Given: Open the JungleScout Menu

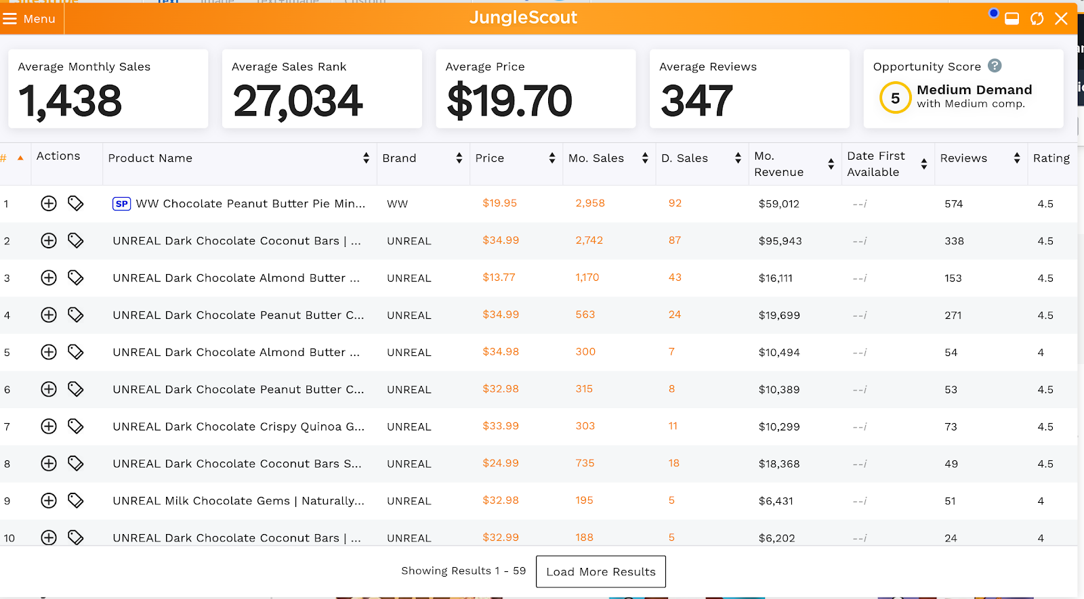Looking at the screenshot, I should [29, 19].
